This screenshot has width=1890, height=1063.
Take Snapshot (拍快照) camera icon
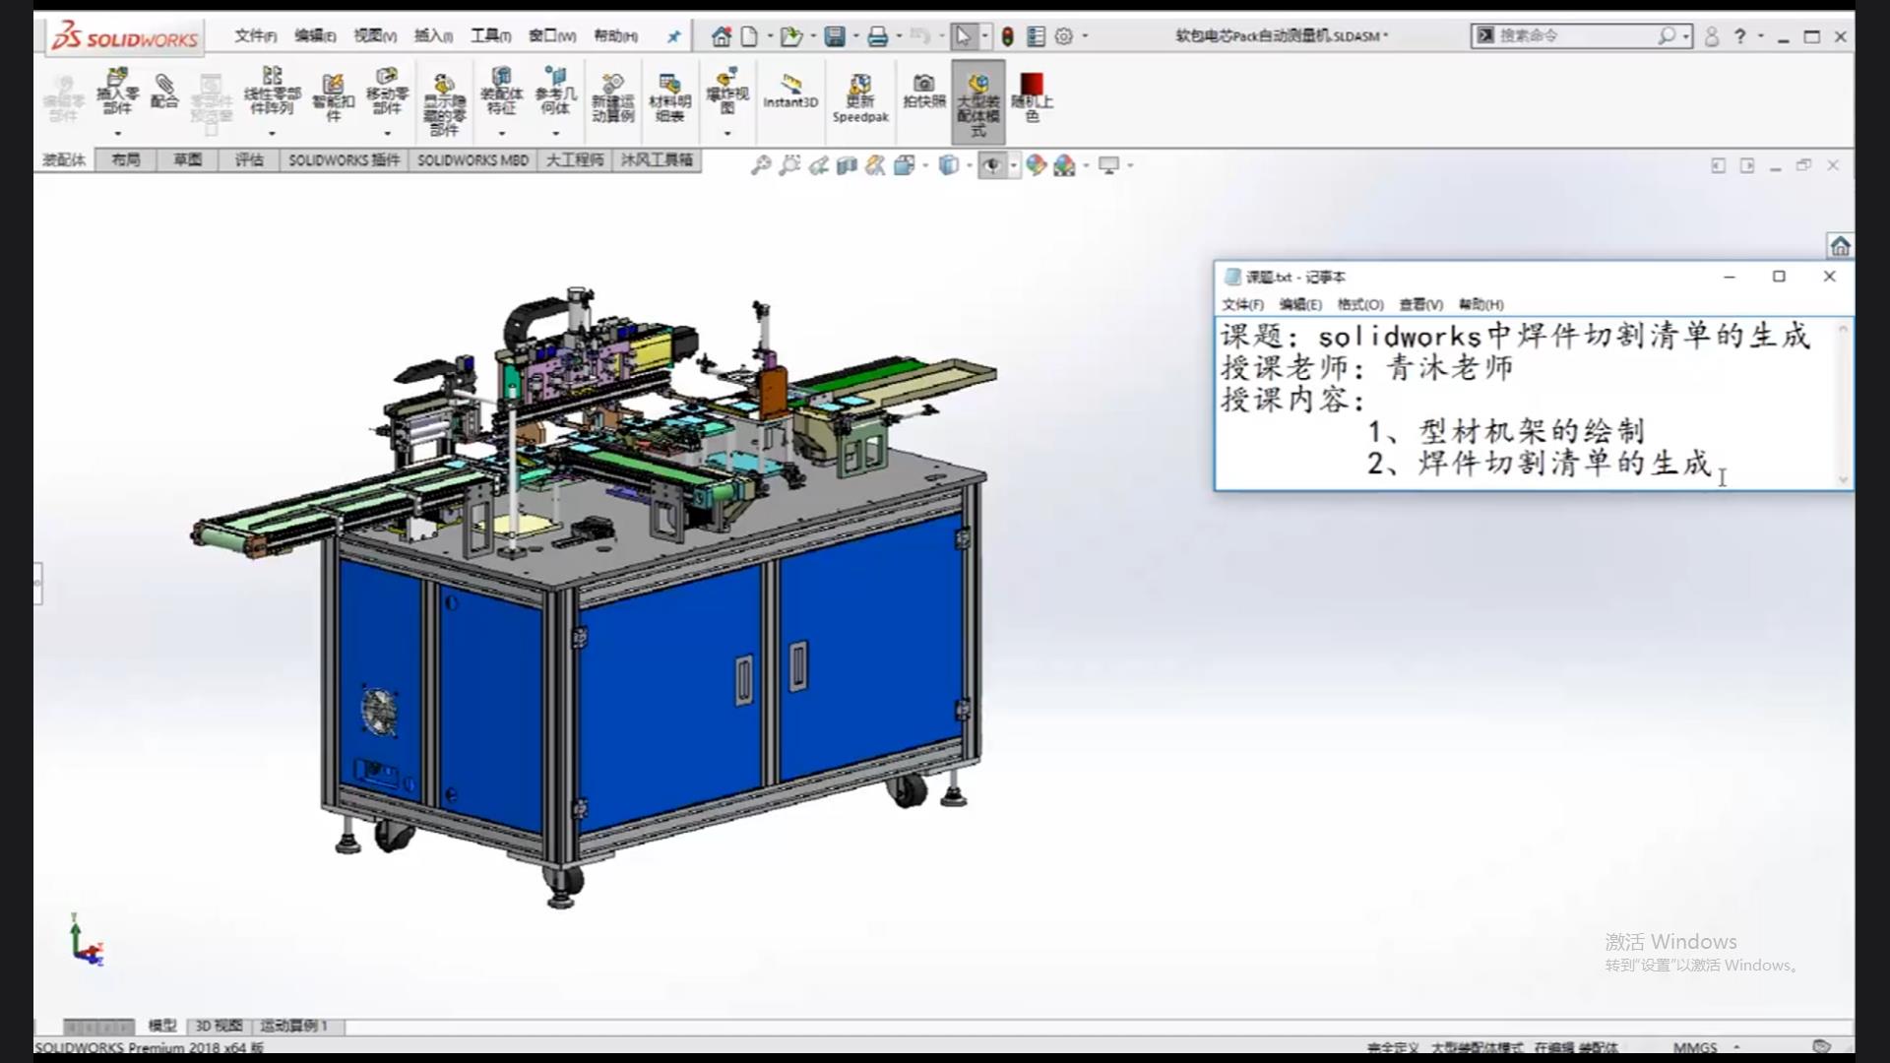[923, 91]
